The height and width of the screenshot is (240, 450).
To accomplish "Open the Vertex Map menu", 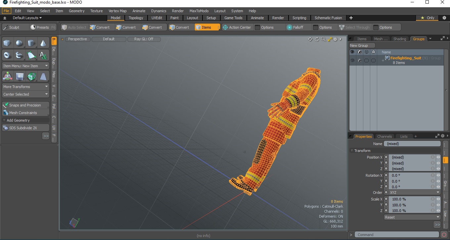I will (117, 11).
